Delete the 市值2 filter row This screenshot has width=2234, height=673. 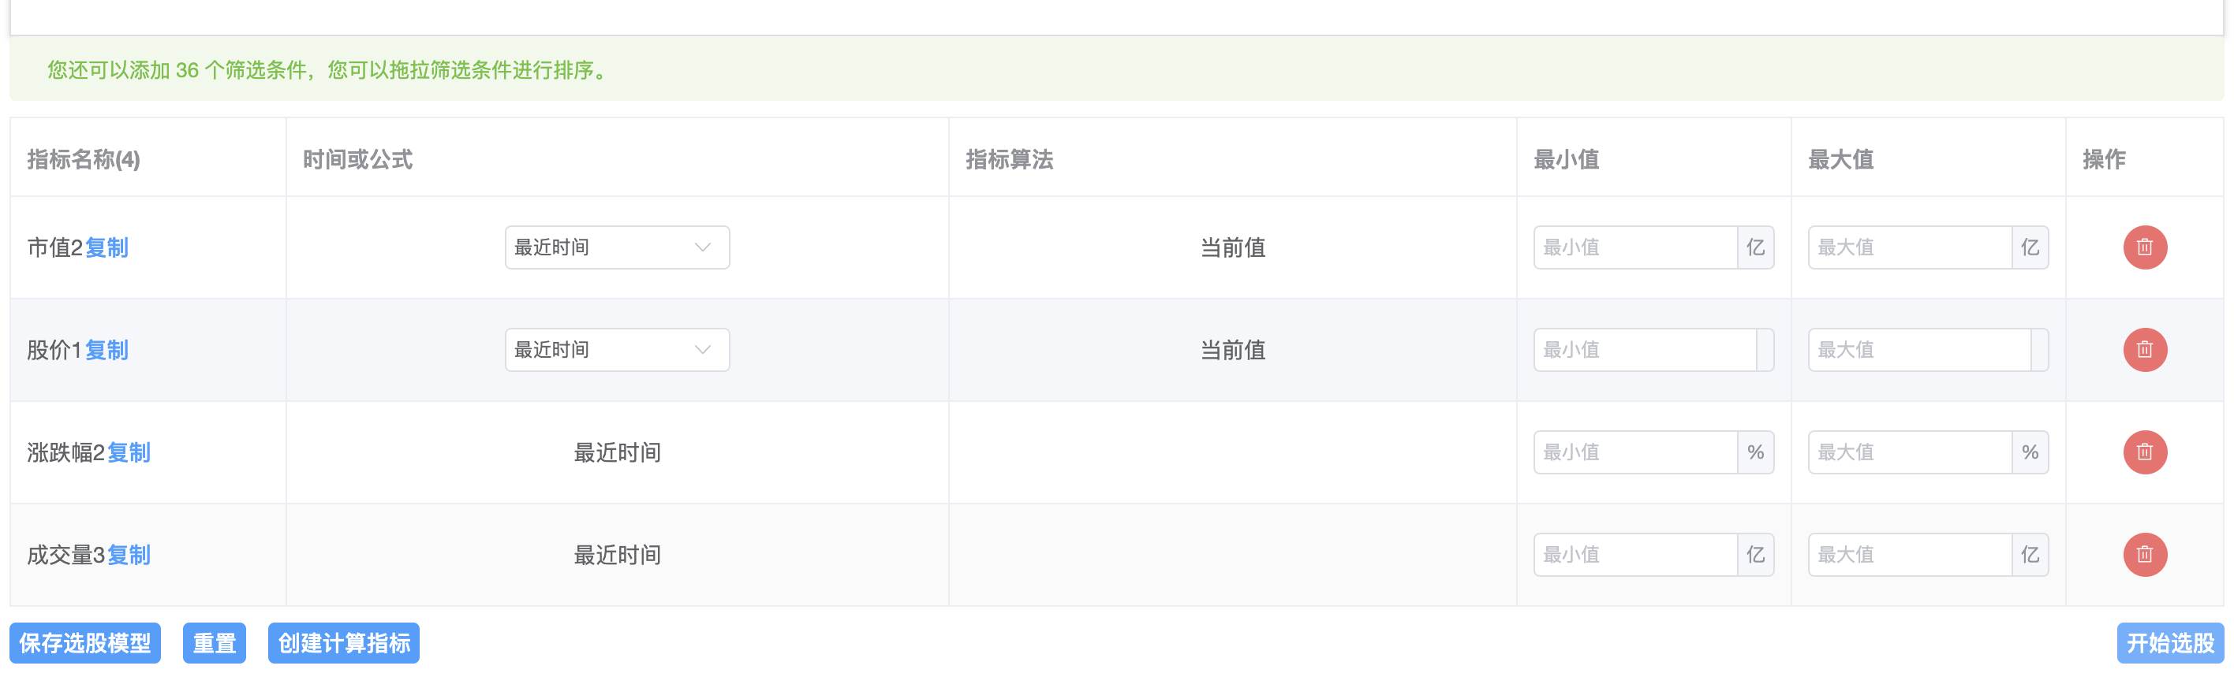tap(2145, 247)
